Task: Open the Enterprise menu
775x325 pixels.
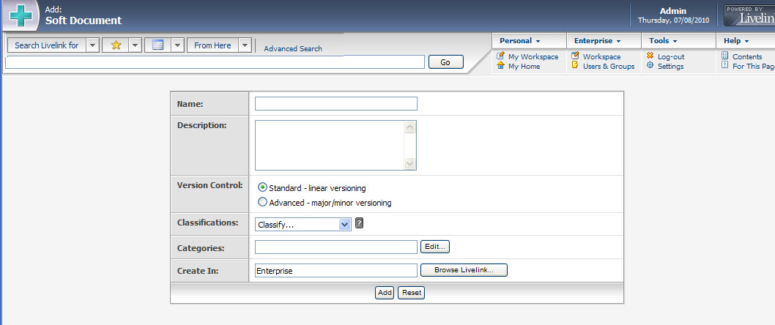Action: [597, 41]
